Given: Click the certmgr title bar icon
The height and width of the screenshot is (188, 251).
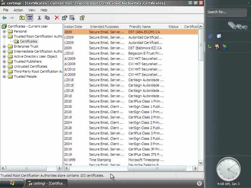Looking at the screenshot, I should coord(3,3).
